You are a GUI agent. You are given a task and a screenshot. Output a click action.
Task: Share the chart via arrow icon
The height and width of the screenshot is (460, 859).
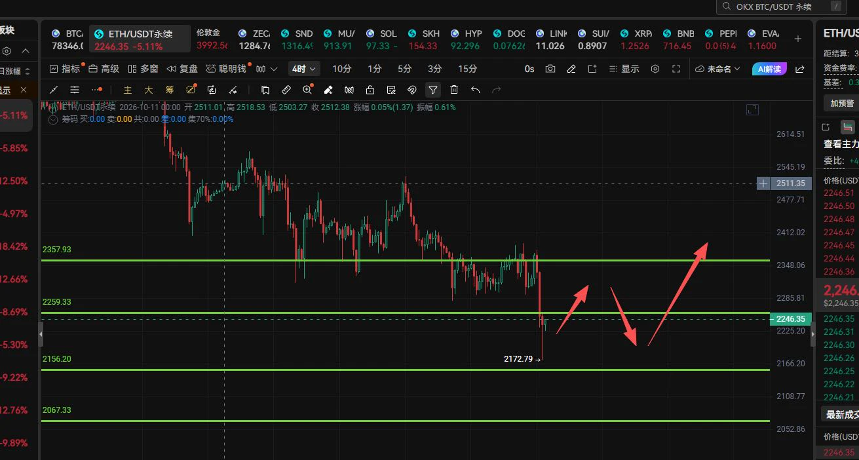click(x=799, y=69)
